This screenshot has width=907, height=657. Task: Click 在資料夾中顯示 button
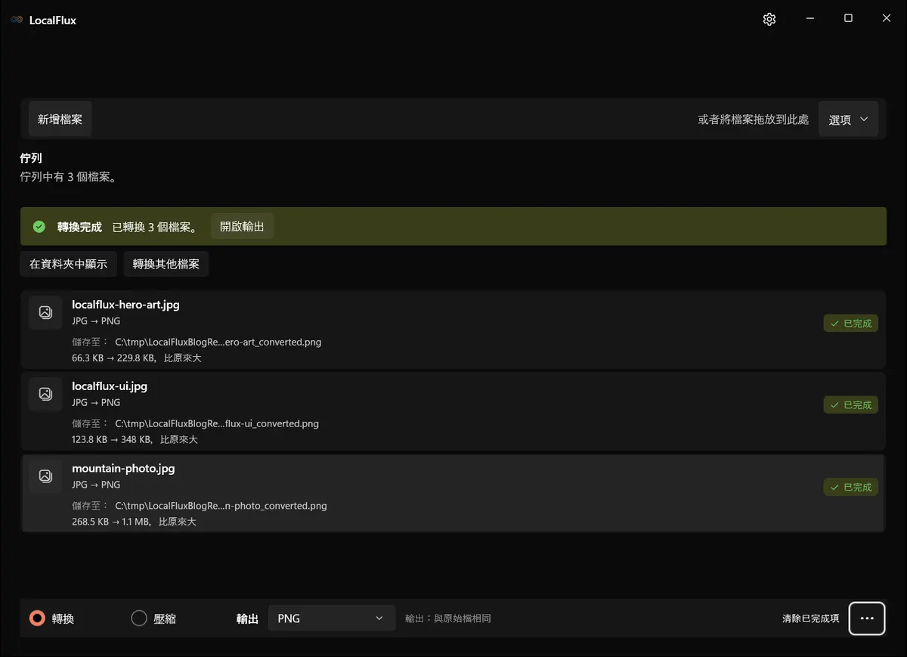click(69, 264)
